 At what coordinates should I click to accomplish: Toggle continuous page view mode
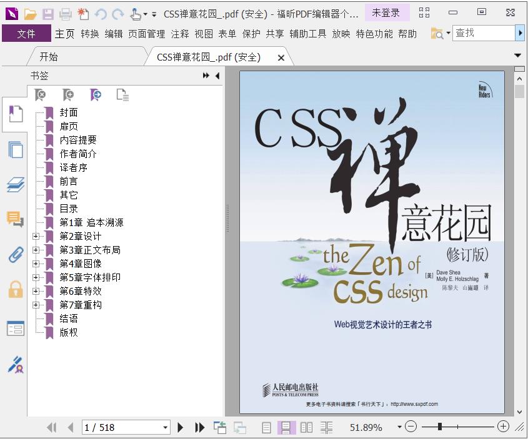point(286,428)
